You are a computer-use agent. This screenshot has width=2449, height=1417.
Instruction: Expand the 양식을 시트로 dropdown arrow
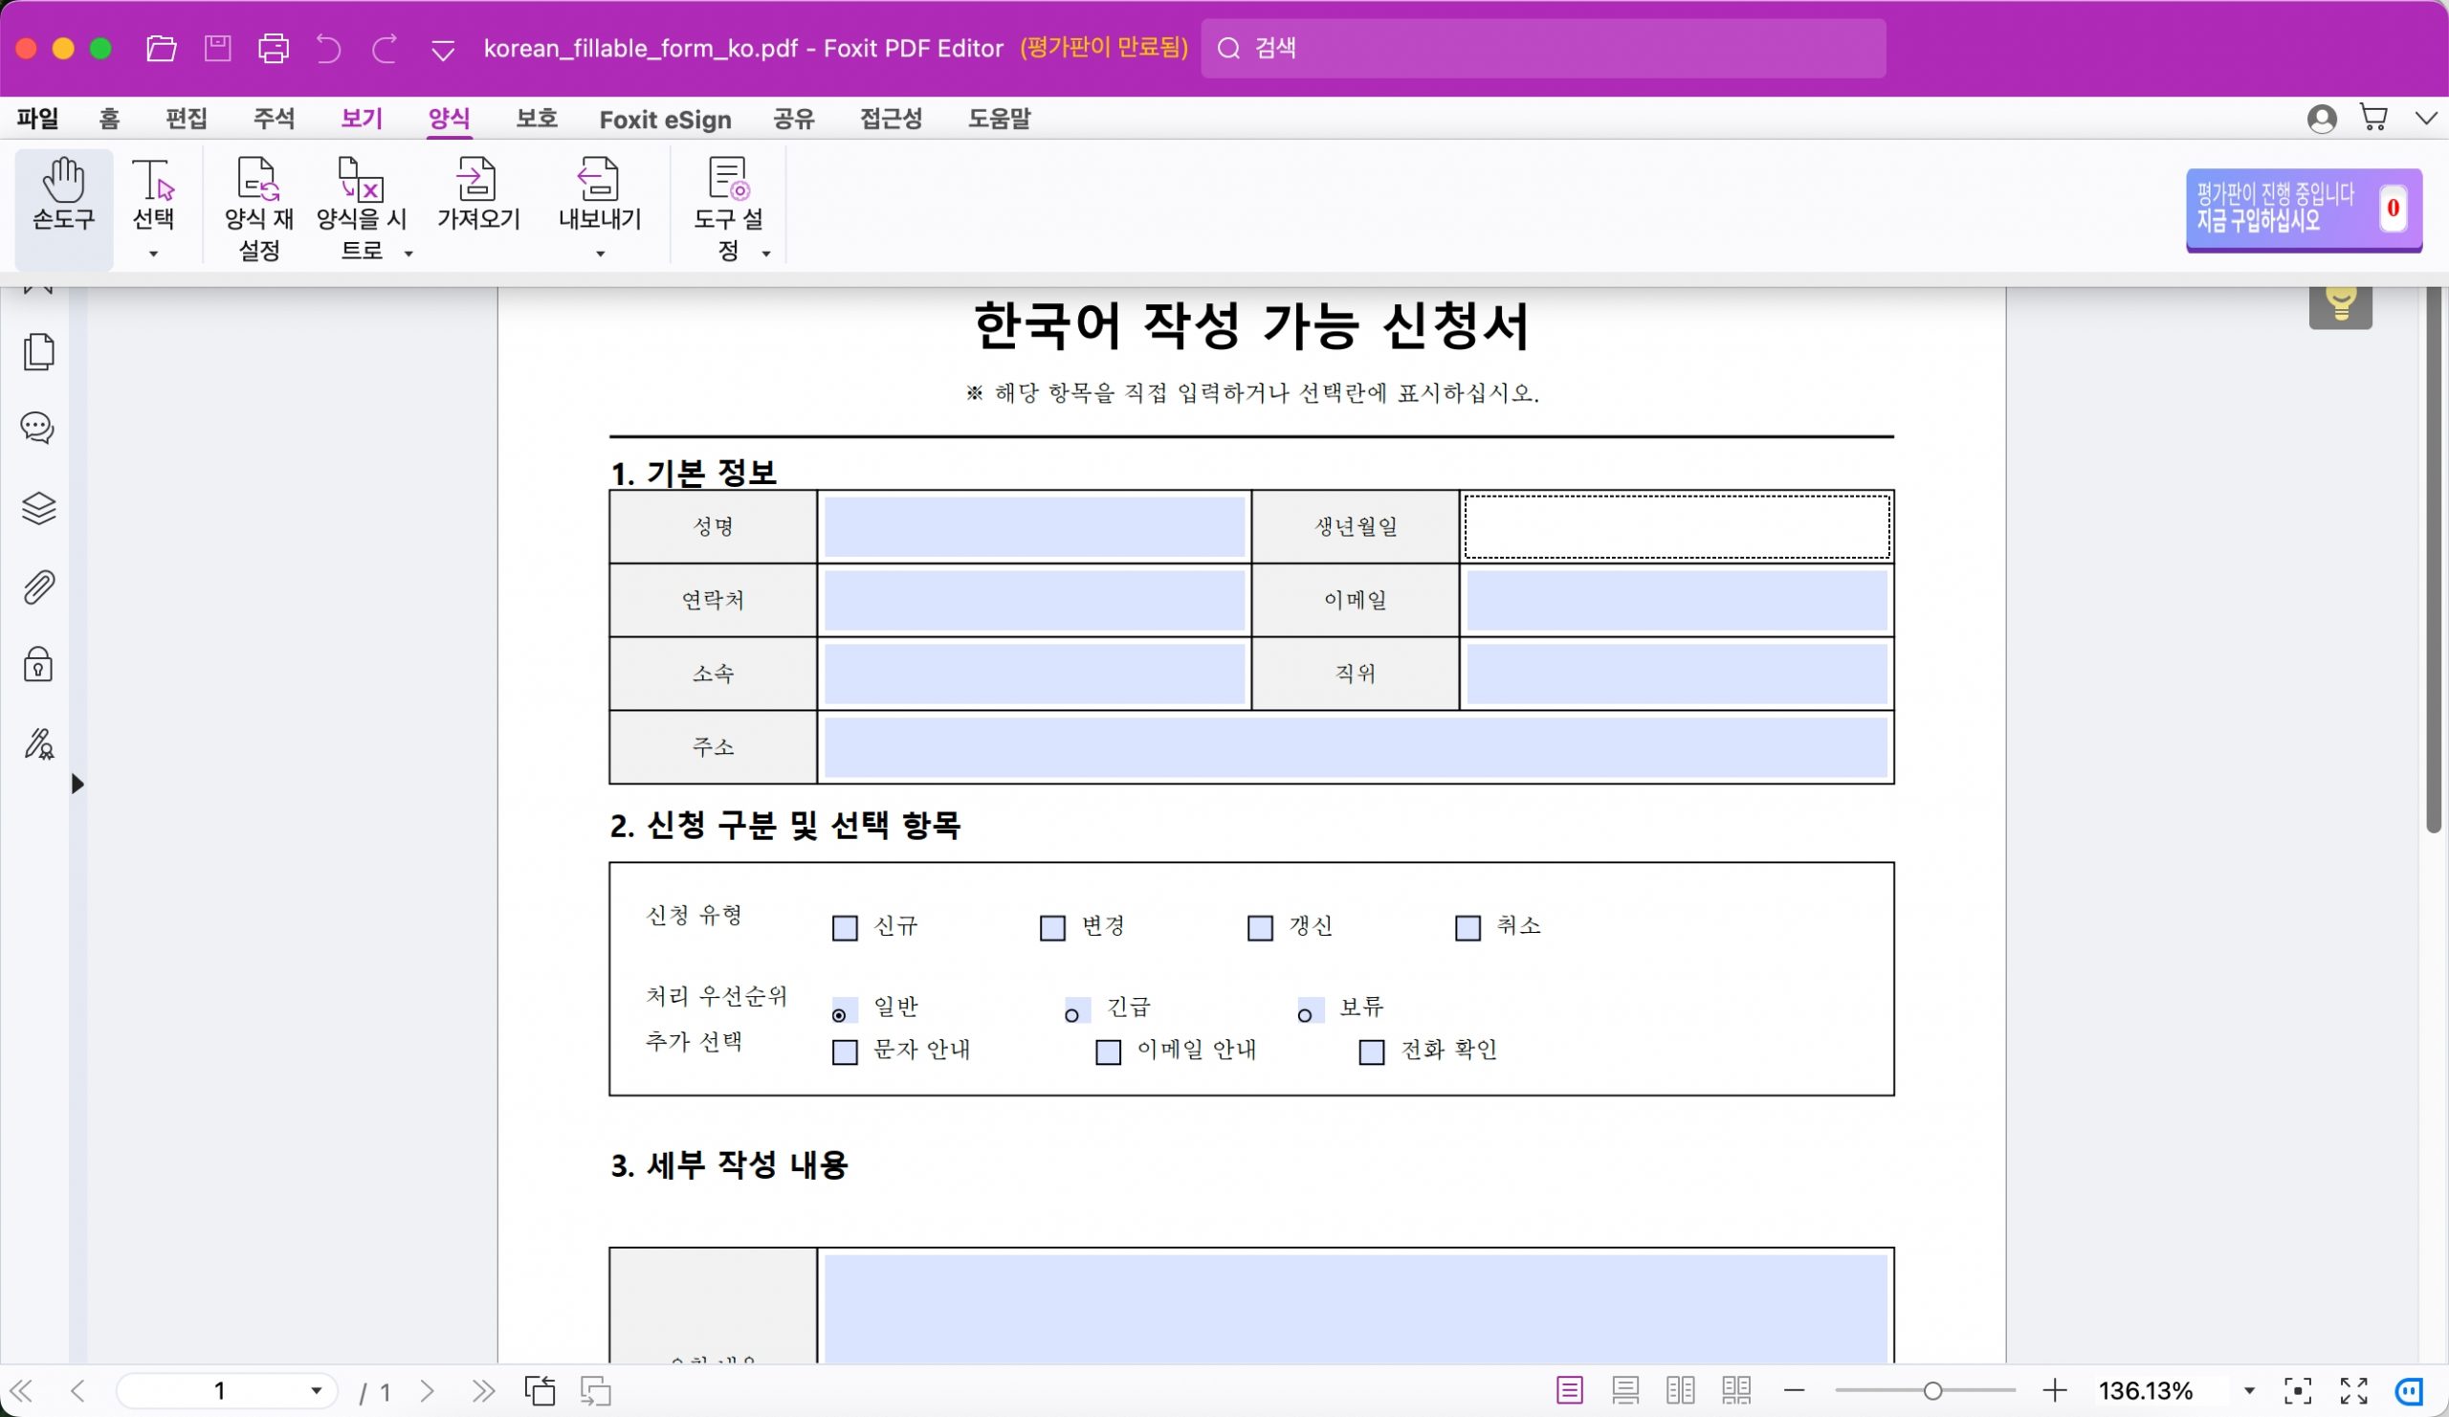tap(408, 254)
